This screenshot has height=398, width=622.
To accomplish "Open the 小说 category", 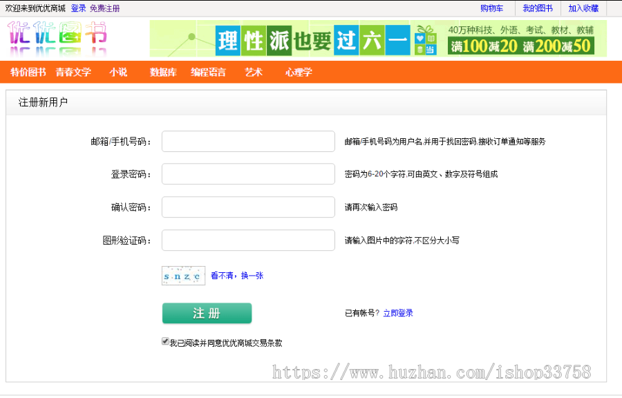I will [x=117, y=72].
